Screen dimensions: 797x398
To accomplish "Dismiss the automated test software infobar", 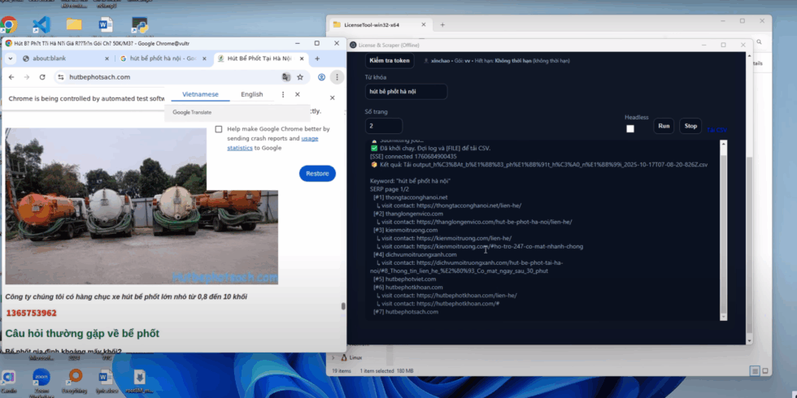I will pos(333,98).
